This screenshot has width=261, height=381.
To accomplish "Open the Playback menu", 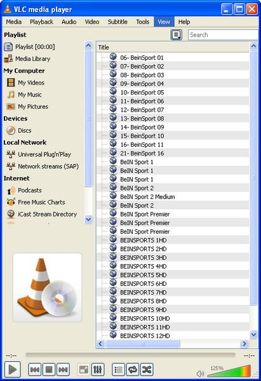I will (x=41, y=22).
